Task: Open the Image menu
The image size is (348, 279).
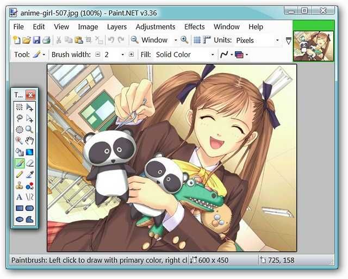Action: pos(88,27)
